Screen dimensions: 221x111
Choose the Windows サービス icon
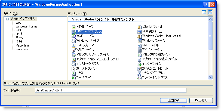[x=74, y=41]
